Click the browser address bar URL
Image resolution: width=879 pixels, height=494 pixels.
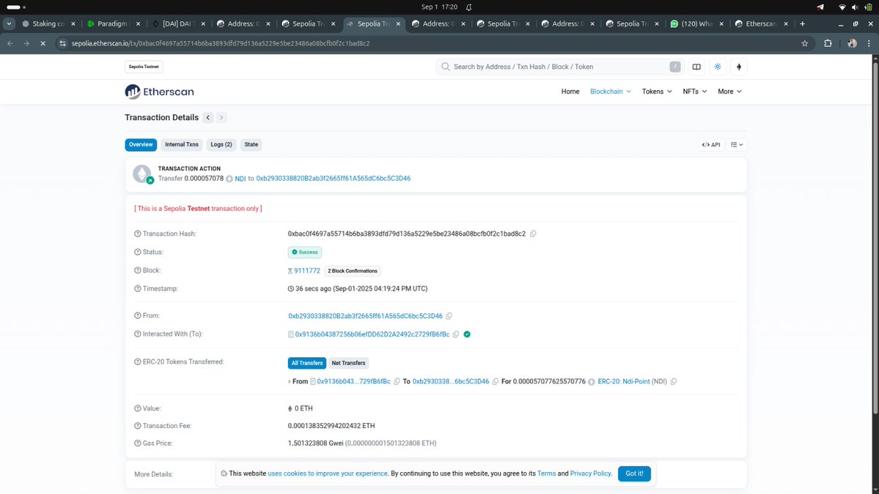[220, 43]
